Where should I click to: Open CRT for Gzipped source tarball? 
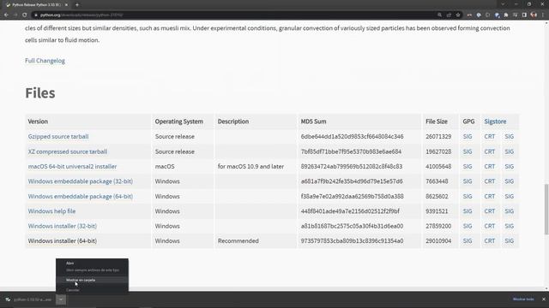490,137
